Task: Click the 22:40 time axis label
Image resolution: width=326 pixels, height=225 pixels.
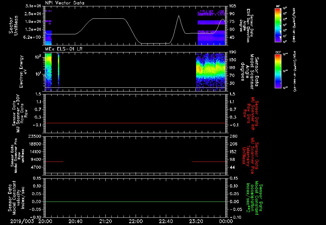Action: pyautogui.click(x=166, y=221)
